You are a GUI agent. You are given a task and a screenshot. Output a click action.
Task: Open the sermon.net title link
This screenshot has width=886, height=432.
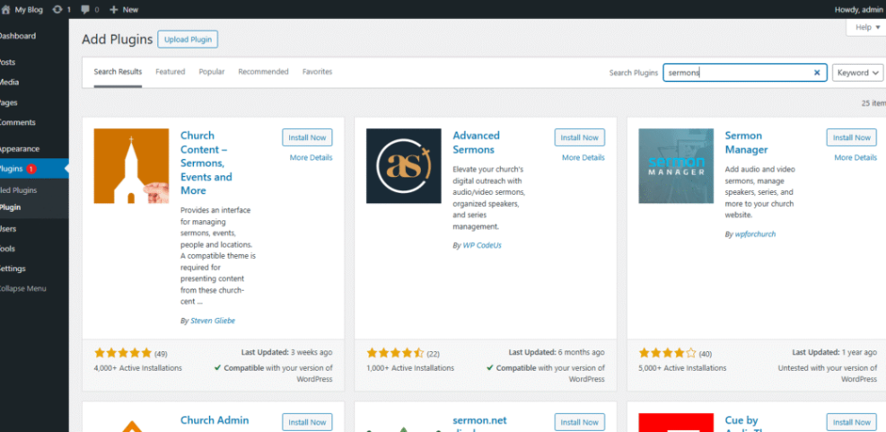(x=479, y=423)
